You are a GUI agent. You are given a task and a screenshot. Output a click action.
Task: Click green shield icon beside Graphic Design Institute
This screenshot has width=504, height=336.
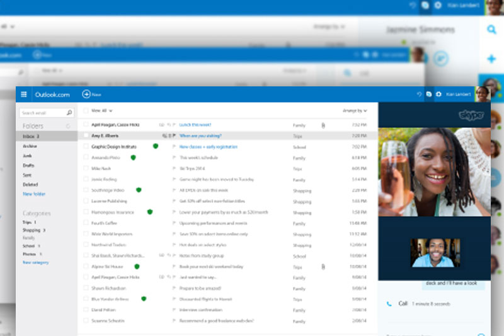tap(156, 146)
